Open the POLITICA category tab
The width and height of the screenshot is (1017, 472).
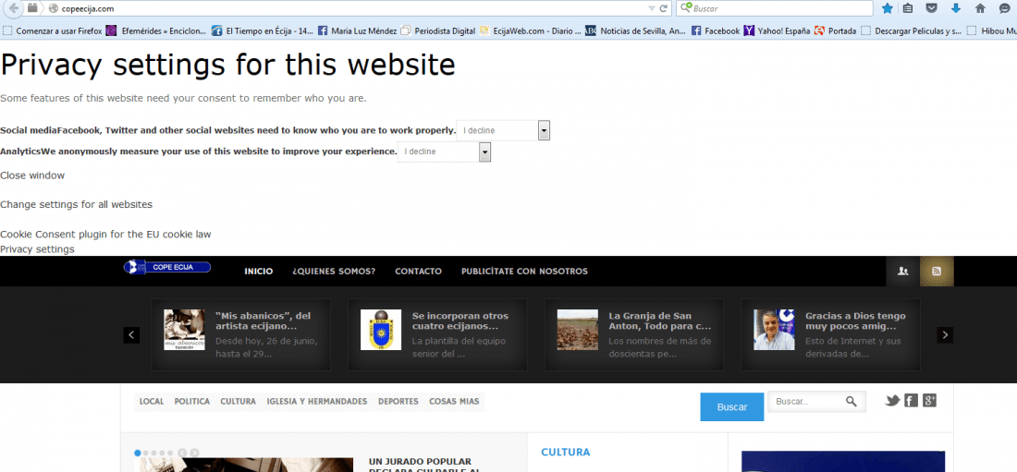click(x=192, y=402)
